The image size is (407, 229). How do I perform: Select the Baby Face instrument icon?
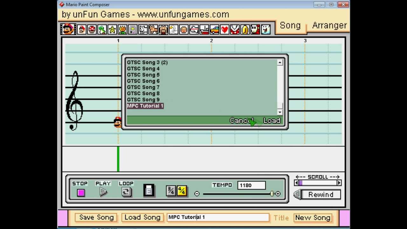[184, 30]
